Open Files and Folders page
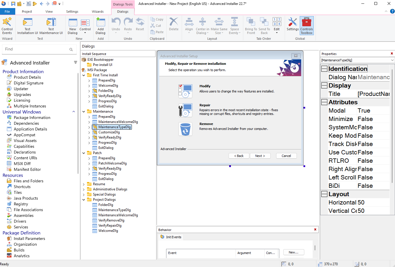Viewport: 395px width, 267px height. [29, 181]
